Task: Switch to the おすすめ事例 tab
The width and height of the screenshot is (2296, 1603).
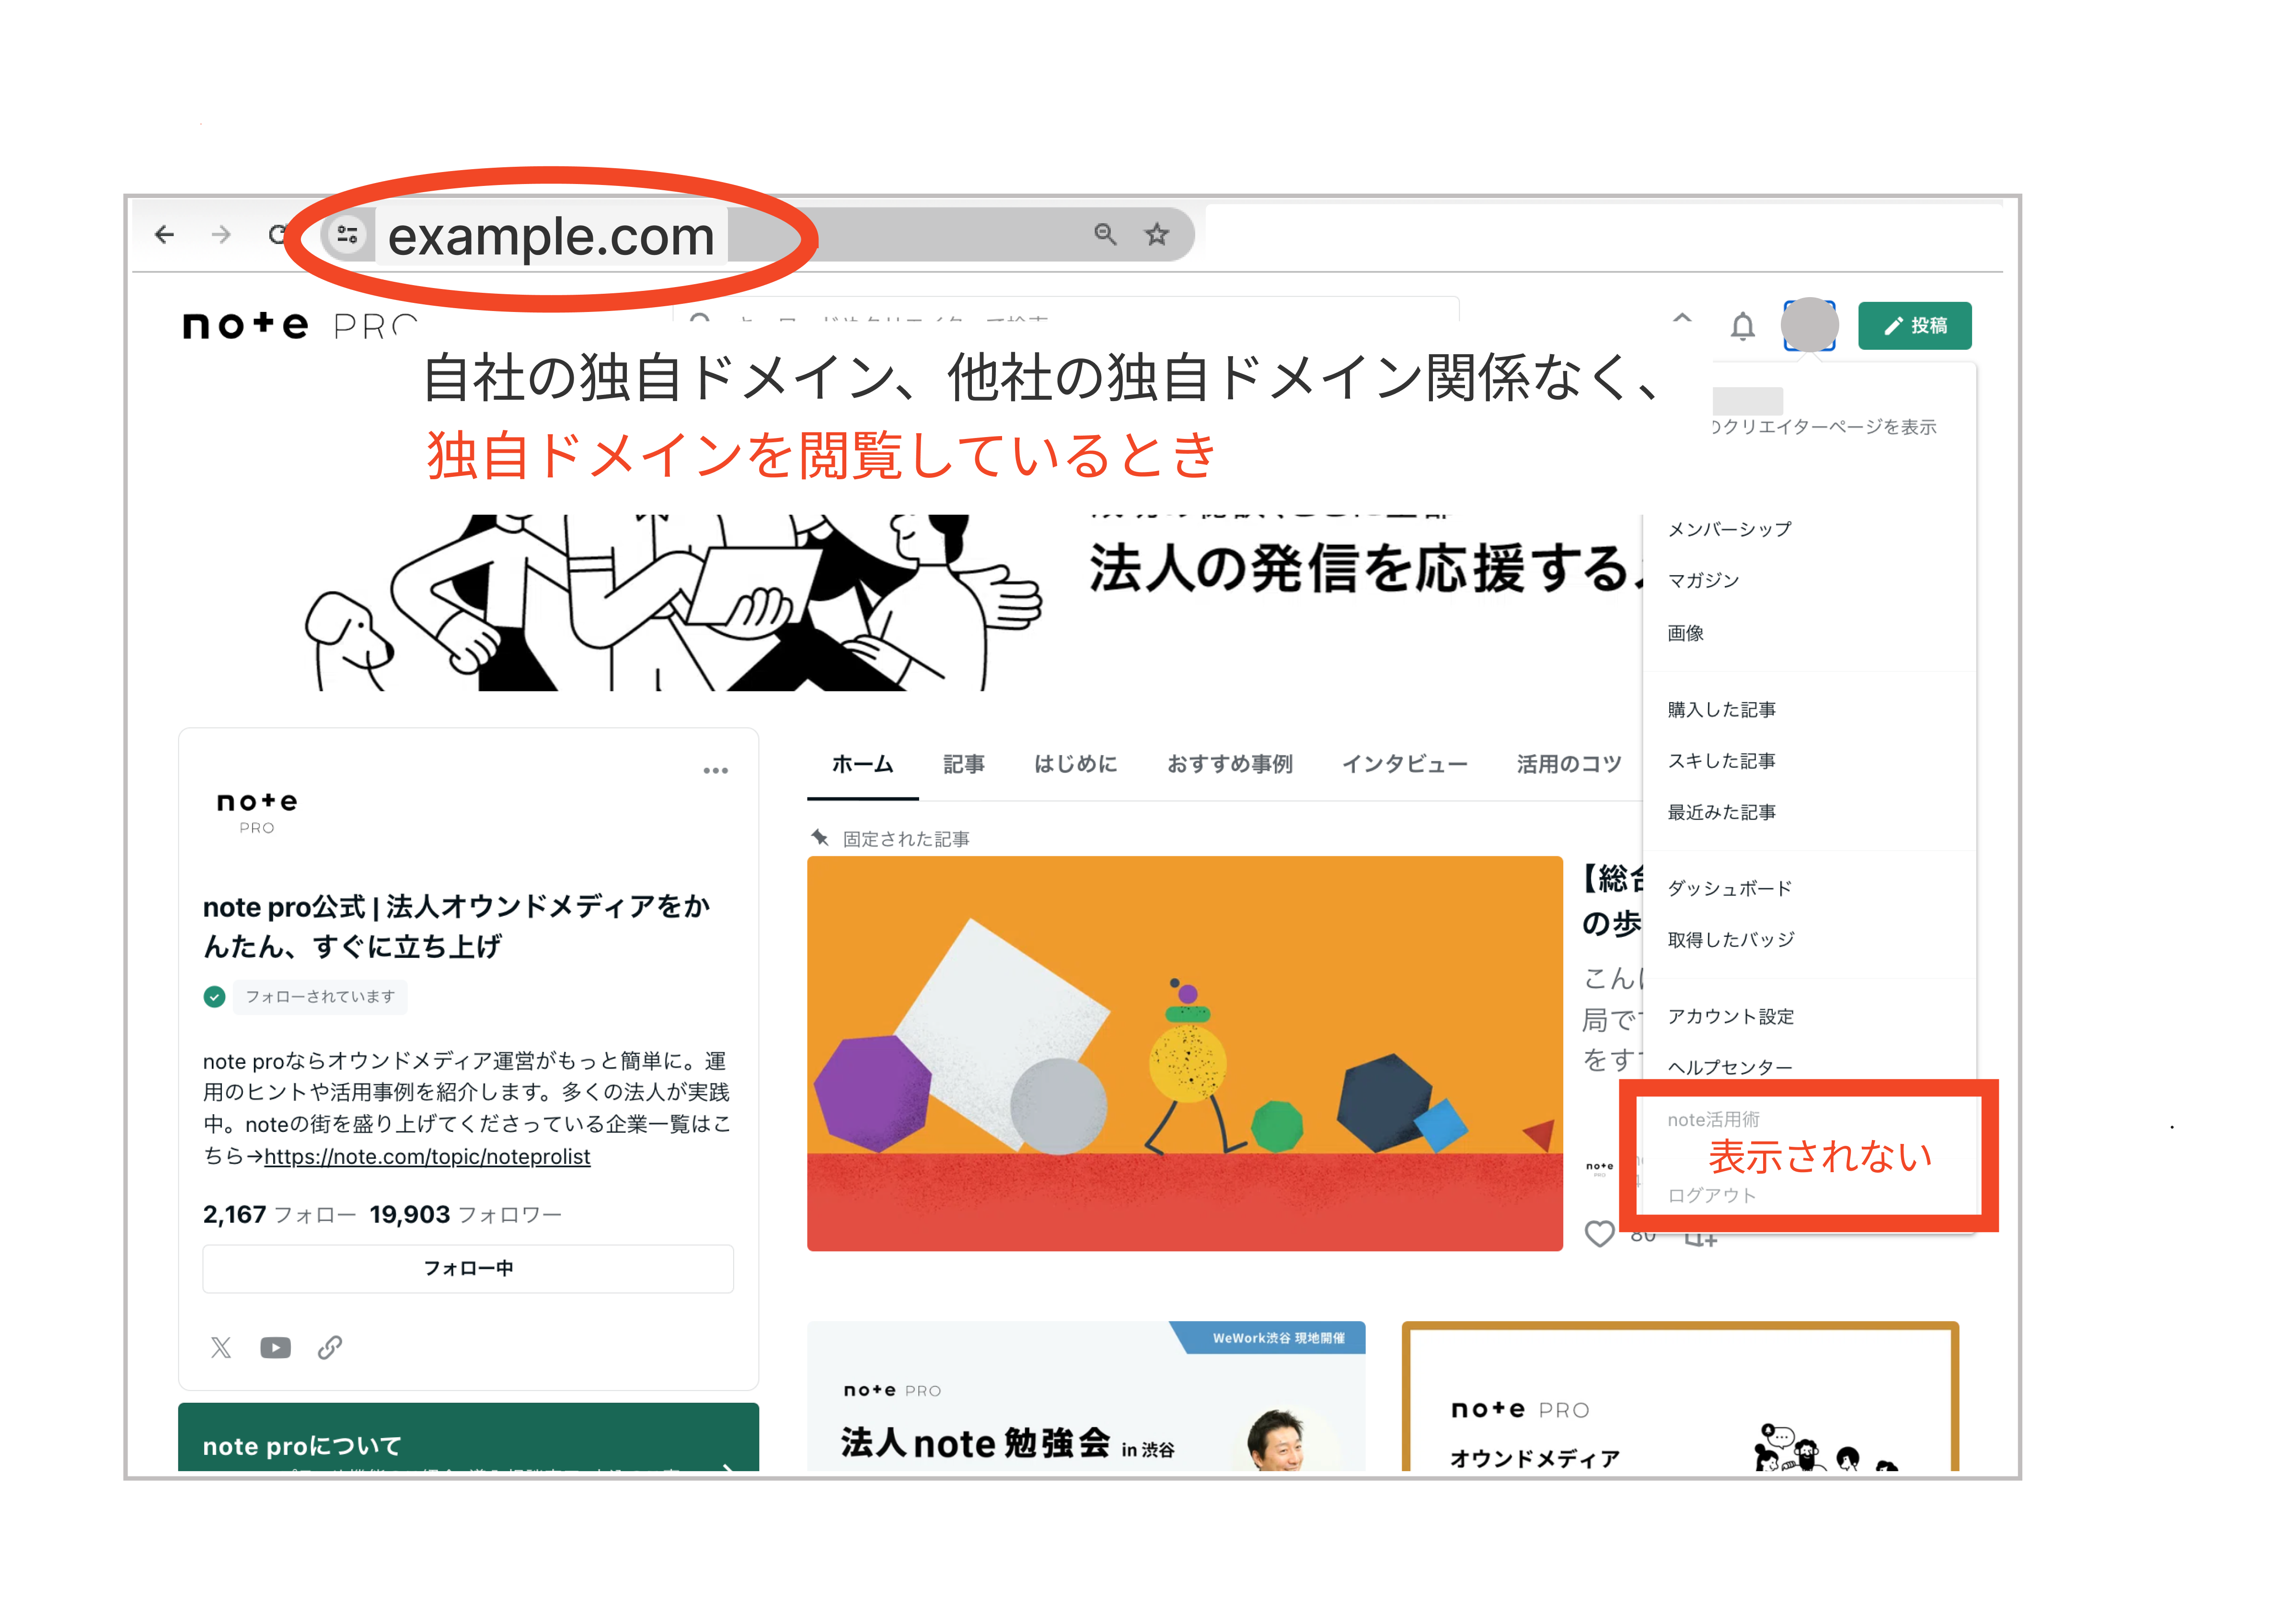Action: (x=1229, y=764)
